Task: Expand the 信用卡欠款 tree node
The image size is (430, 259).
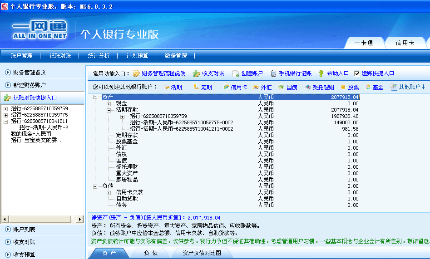Action: coord(109,192)
